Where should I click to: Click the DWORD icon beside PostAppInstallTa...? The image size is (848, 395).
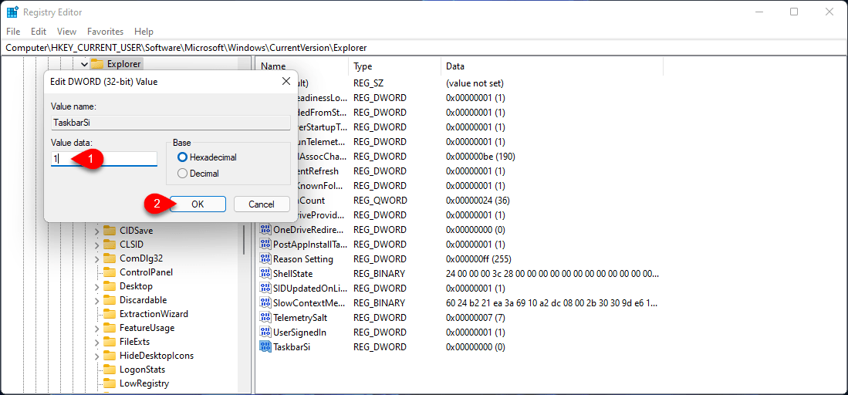[x=265, y=244]
